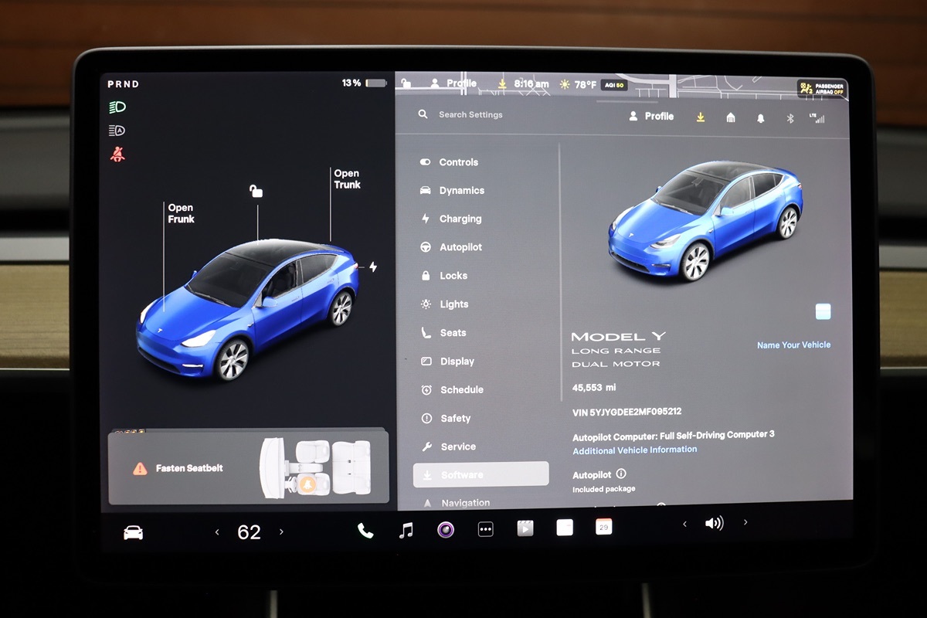927x618 pixels.
Task: Tap the PRND gear indicator
Action: (x=124, y=84)
